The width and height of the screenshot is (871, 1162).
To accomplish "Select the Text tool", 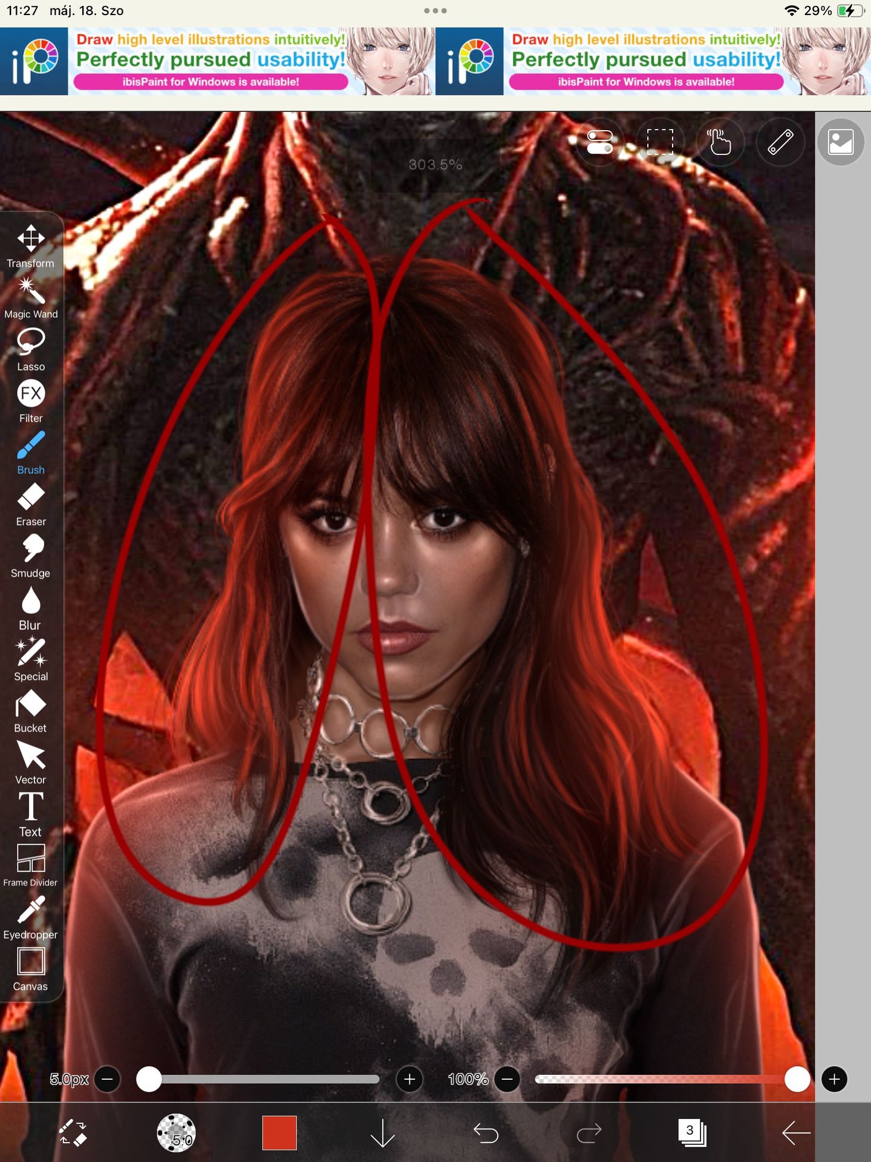I will point(30,815).
